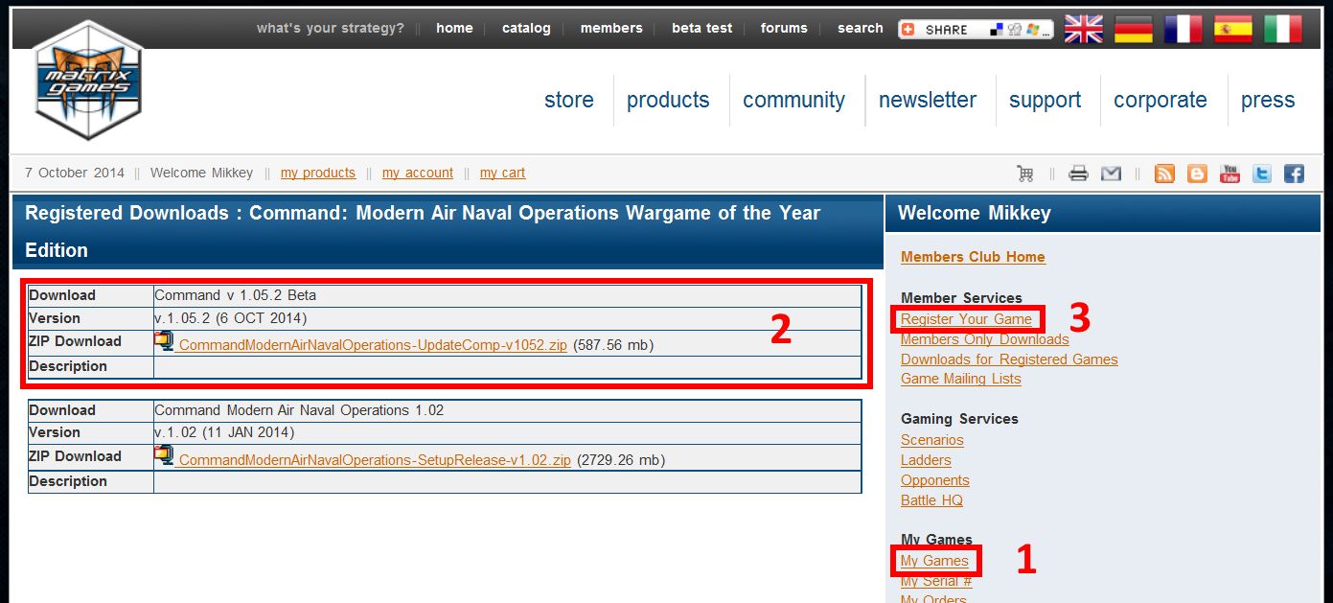1333x603 pixels.
Task: Open the My Games link
Action: pos(934,561)
